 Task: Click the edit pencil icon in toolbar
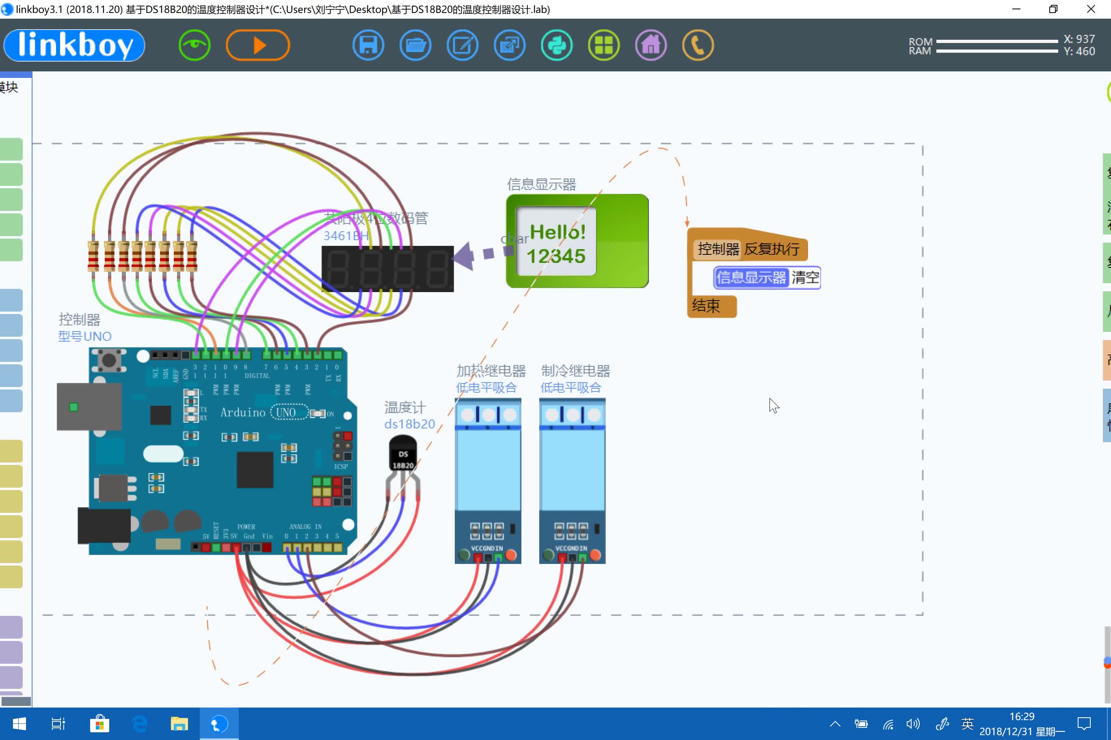click(463, 45)
